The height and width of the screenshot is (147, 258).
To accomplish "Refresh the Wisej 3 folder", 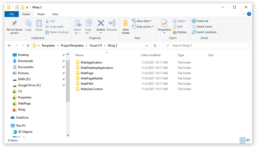I will coord(155,46).
